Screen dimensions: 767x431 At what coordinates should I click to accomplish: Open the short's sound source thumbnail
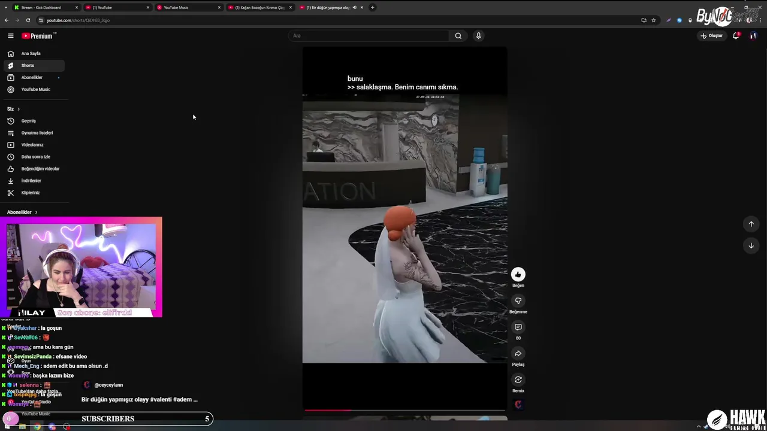(x=518, y=405)
